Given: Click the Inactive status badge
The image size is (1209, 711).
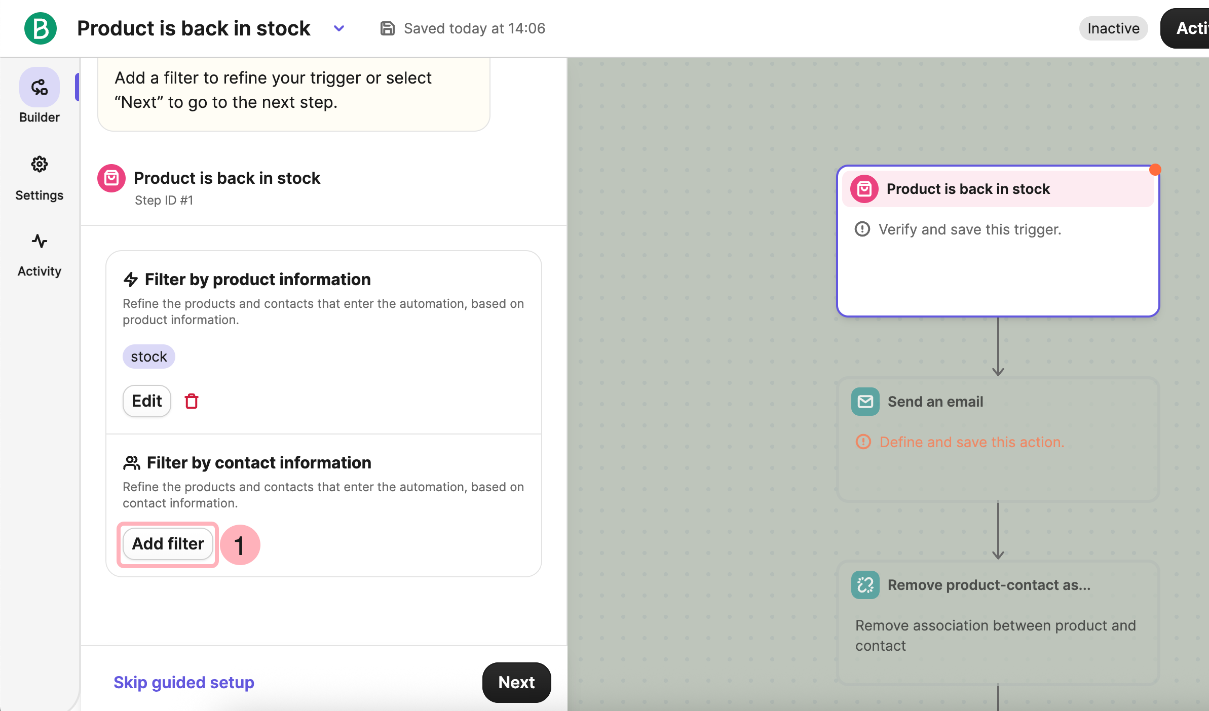Looking at the screenshot, I should coord(1113,28).
